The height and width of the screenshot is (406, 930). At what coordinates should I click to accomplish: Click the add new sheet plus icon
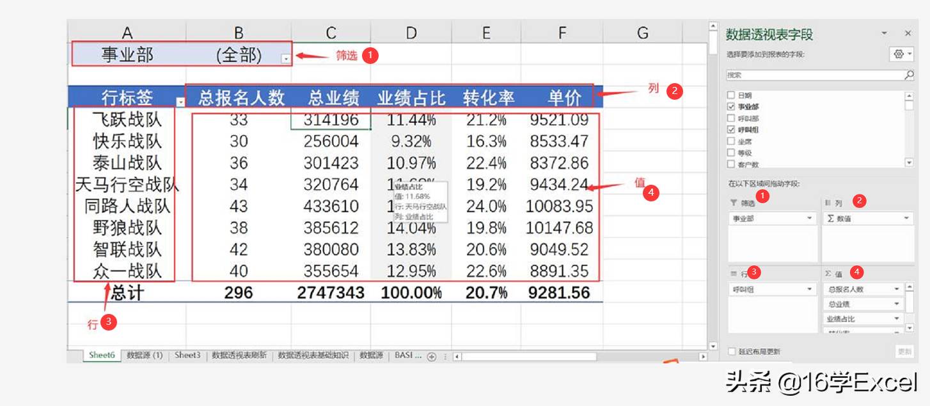pyautogui.click(x=432, y=357)
